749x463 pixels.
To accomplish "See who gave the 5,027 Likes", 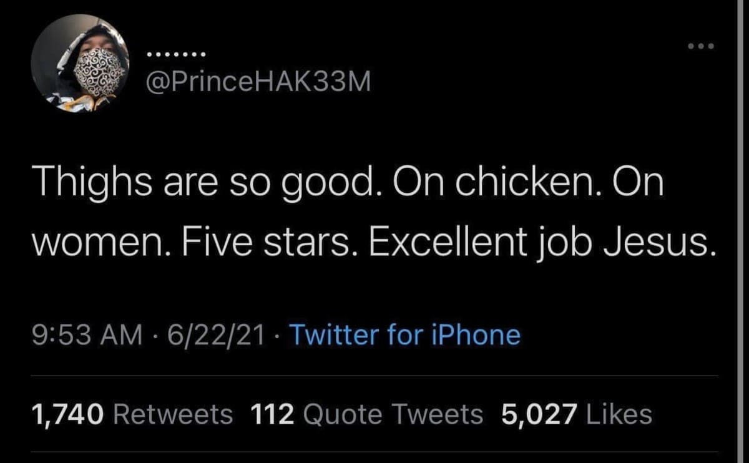I will (x=576, y=414).
